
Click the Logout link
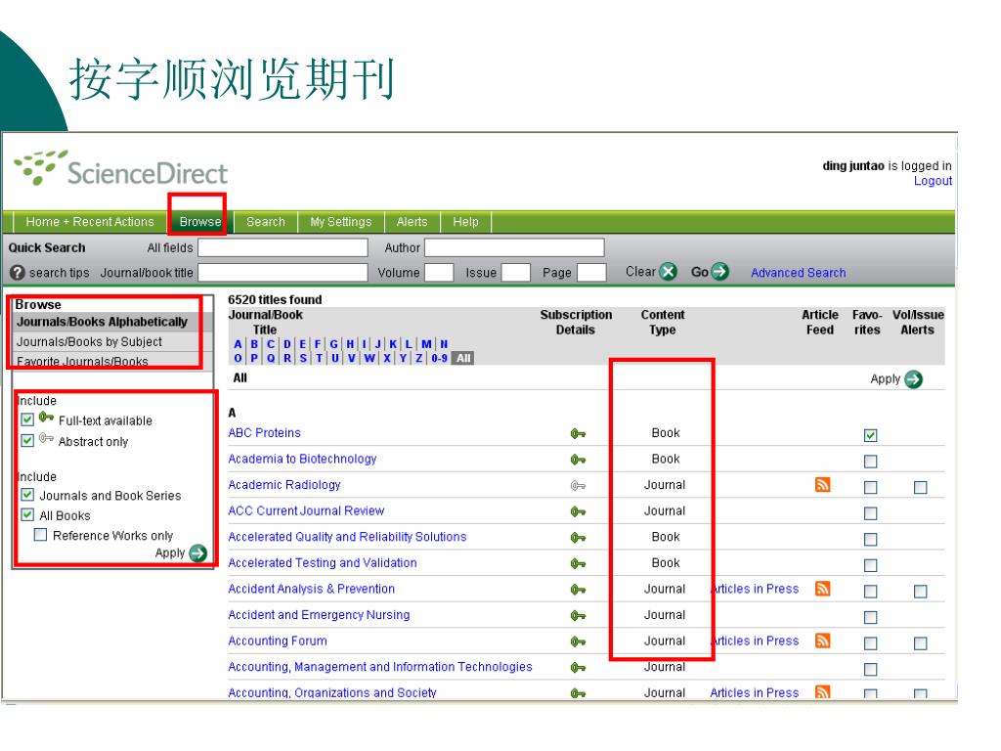pos(933,181)
